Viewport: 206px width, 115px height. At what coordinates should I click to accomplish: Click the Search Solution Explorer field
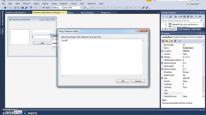point(181,20)
